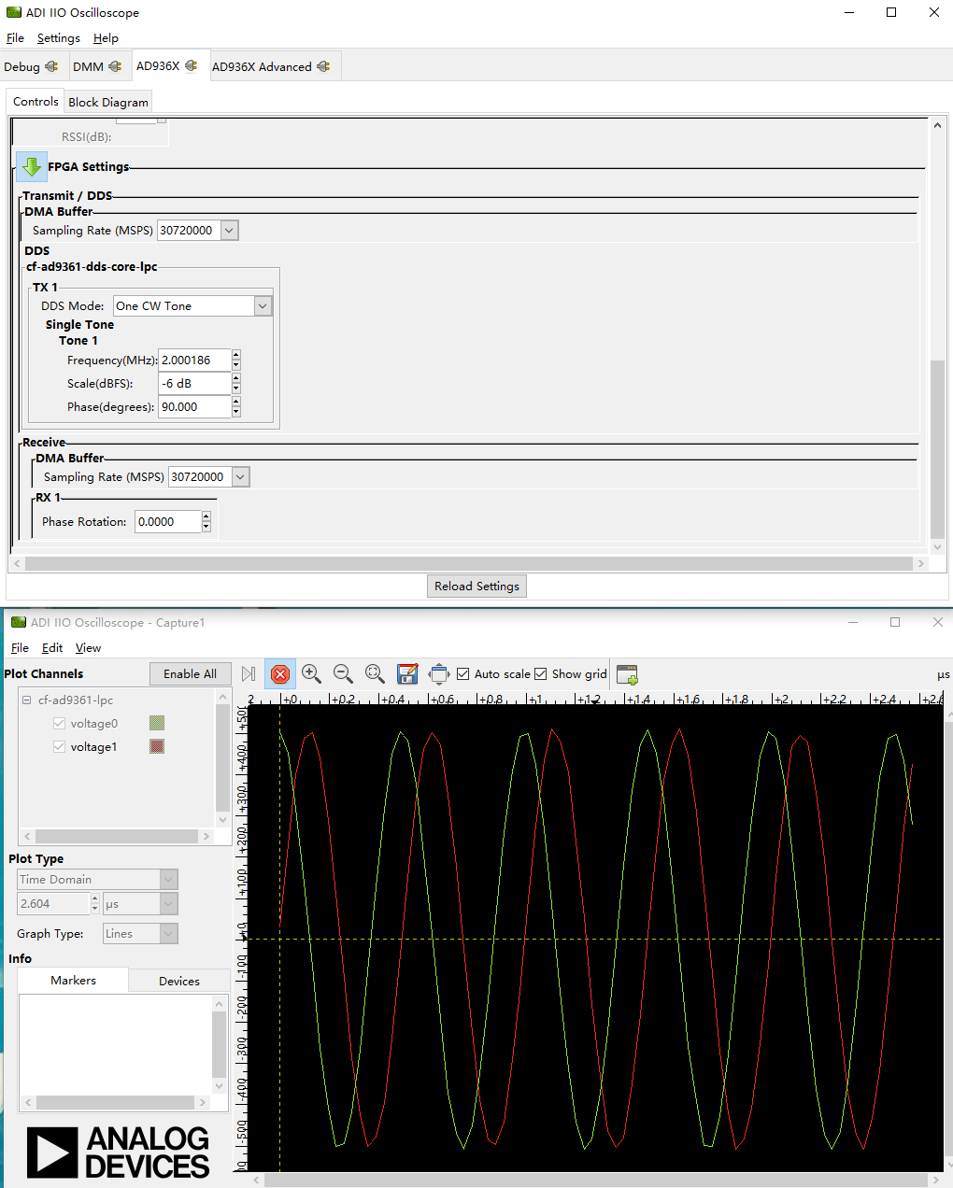The image size is (953, 1188).
Task: Zoom out of the capture plot
Action: pos(343,674)
